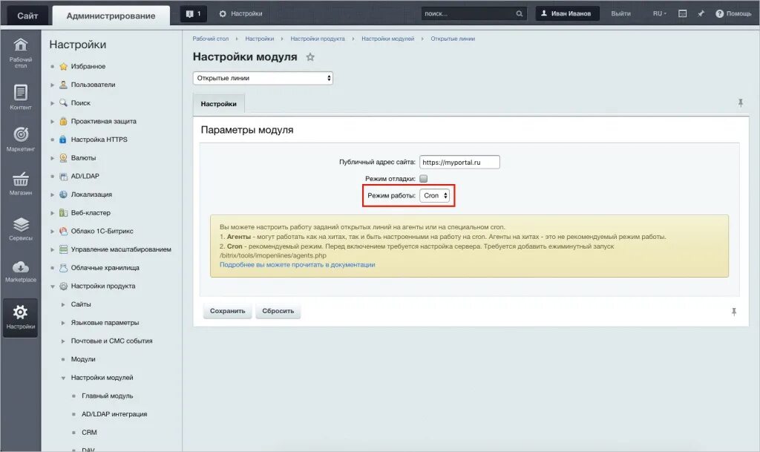The width and height of the screenshot is (760, 452).
Task: Click the notifications counter icon in header
Action: [x=194, y=13]
